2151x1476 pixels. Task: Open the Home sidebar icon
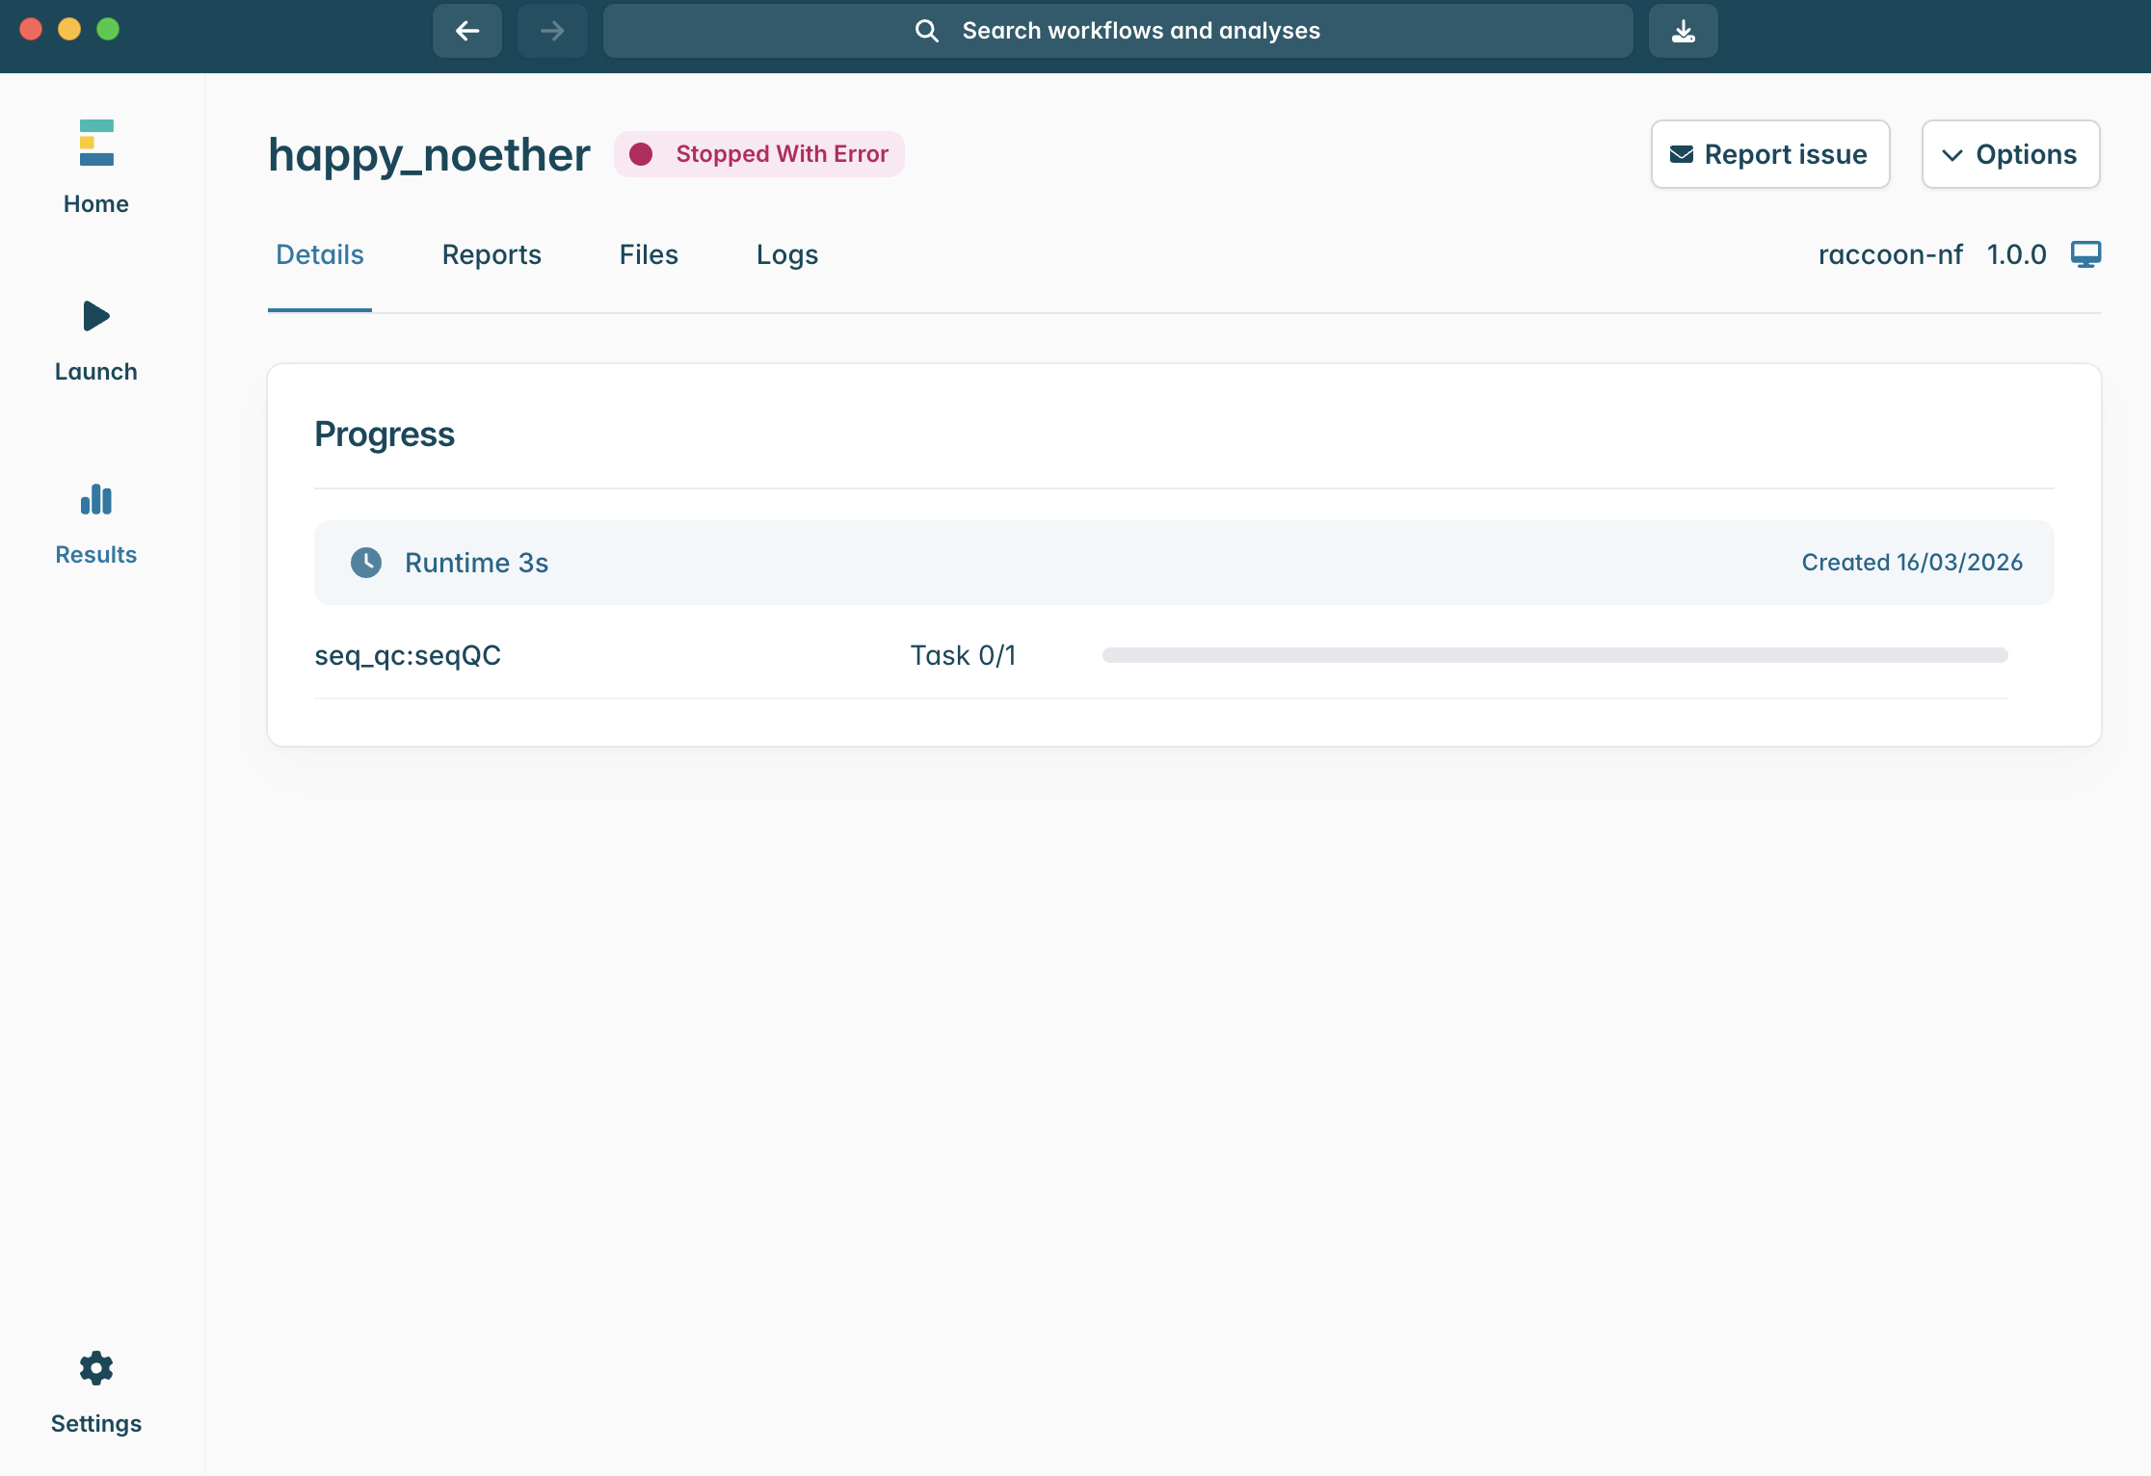tap(96, 143)
